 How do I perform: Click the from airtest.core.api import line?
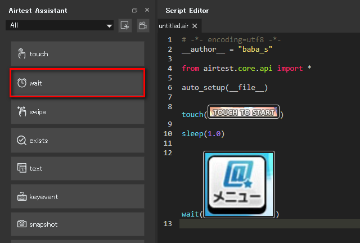247,69
